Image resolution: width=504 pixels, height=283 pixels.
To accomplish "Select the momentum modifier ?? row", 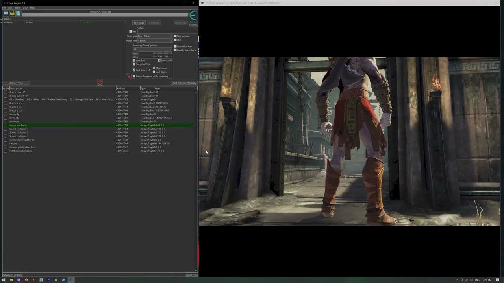I will pyautogui.click(x=98, y=140).
